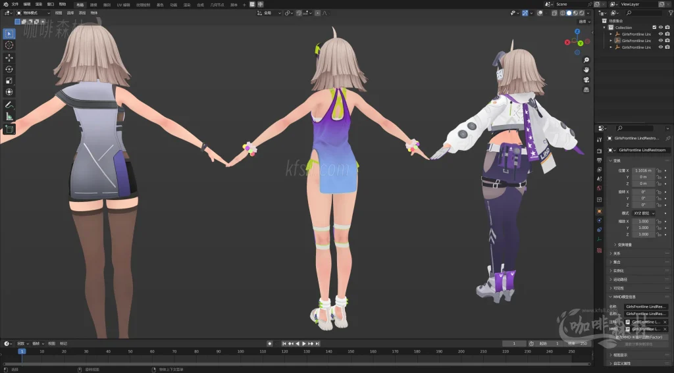Toggle proportional editing in viewport header
The height and width of the screenshot is (373, 674).
coord(318,13)
